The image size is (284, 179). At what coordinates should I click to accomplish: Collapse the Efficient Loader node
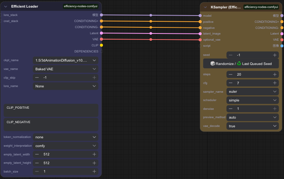6,6
